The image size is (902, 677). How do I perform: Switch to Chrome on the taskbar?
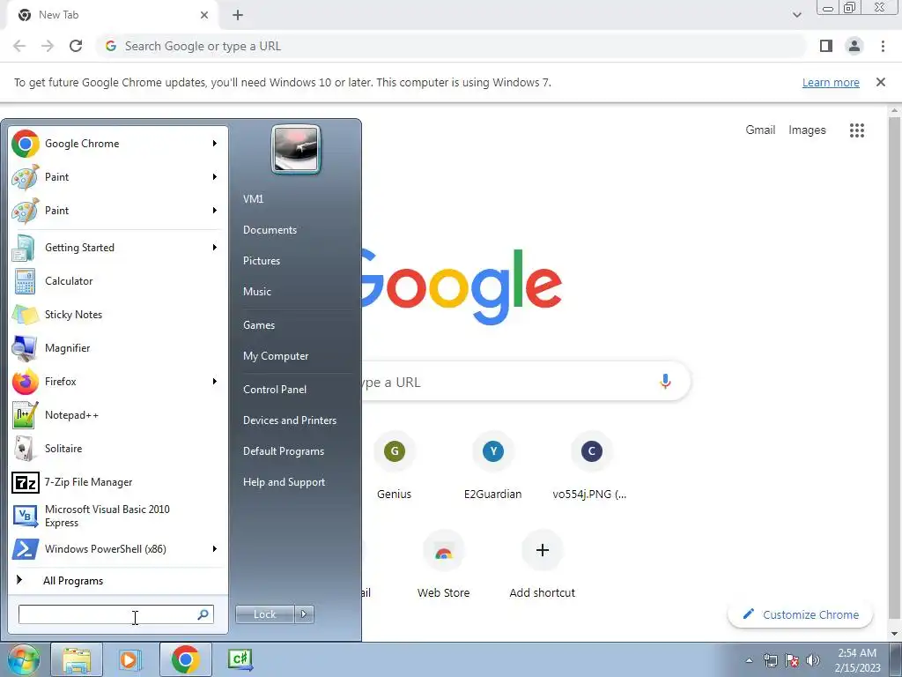pos(185,659)
